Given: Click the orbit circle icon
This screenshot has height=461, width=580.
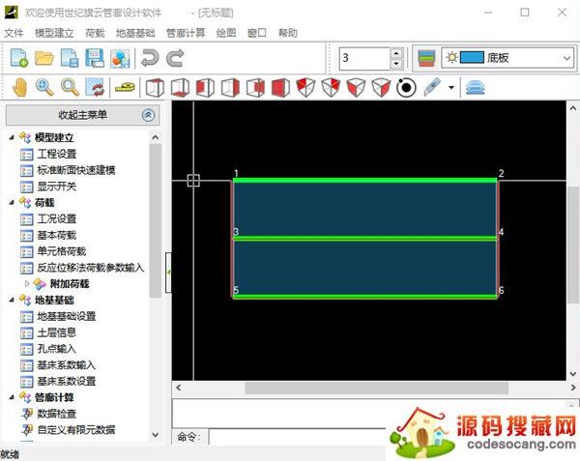Looking at the screenshot, I should point(406,88).
